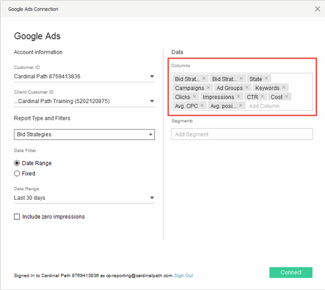
Task: Remove the Avg. CPC column via its x
Action: (202, 105)
